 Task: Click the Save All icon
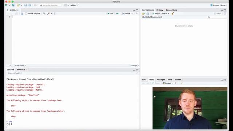tap(30, 5)
